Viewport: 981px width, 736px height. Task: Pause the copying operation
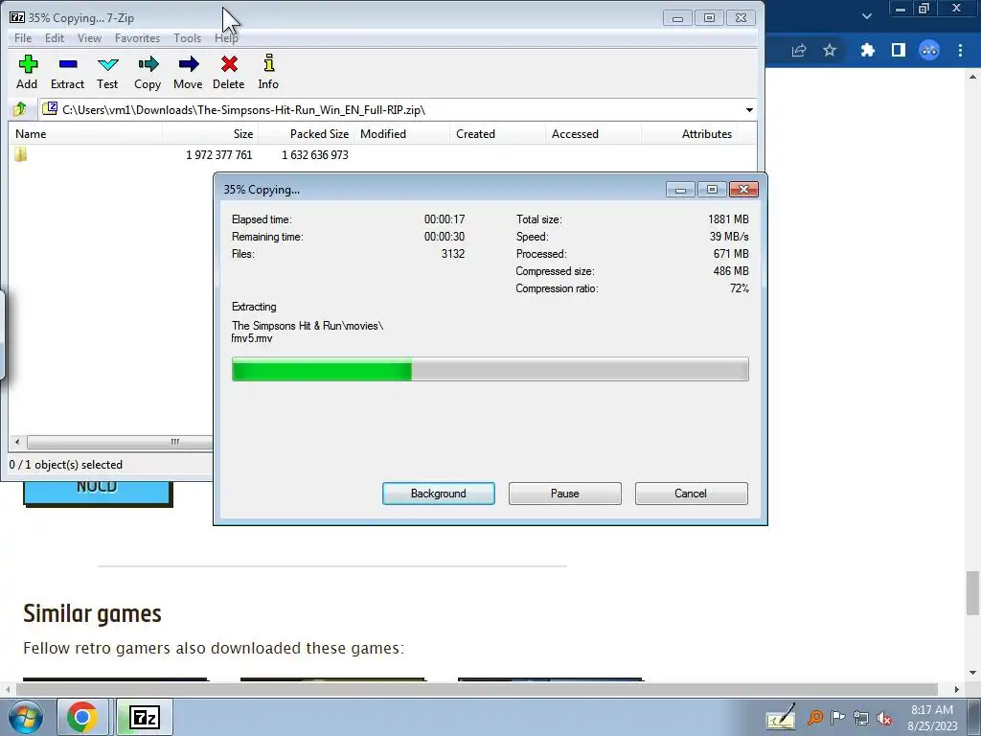pyautogui.click(x=565, y=494)
